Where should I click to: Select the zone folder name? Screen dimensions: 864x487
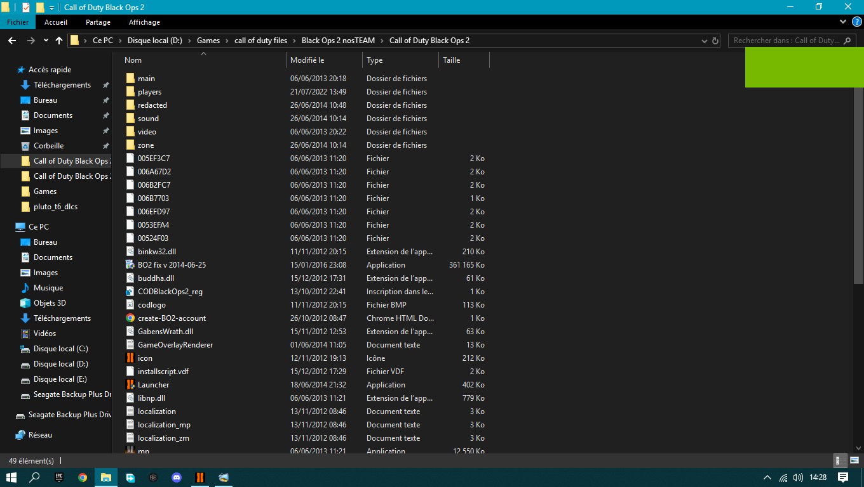[x=145, y=145]
